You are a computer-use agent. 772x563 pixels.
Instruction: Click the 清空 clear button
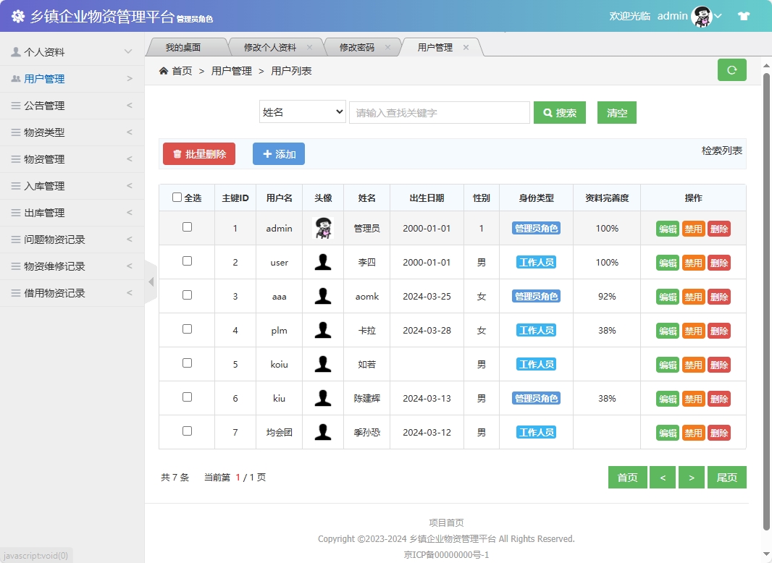click(616, 113)
